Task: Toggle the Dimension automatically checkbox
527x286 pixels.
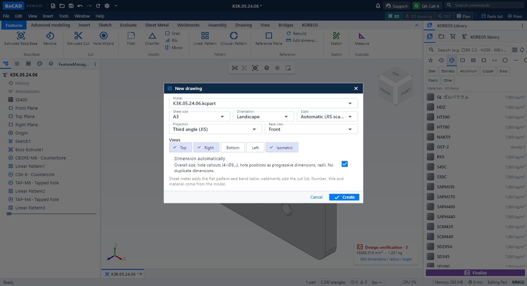Action: 345,164
